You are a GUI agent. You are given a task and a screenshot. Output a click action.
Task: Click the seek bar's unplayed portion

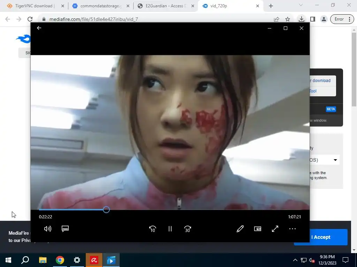coord(205,210)
